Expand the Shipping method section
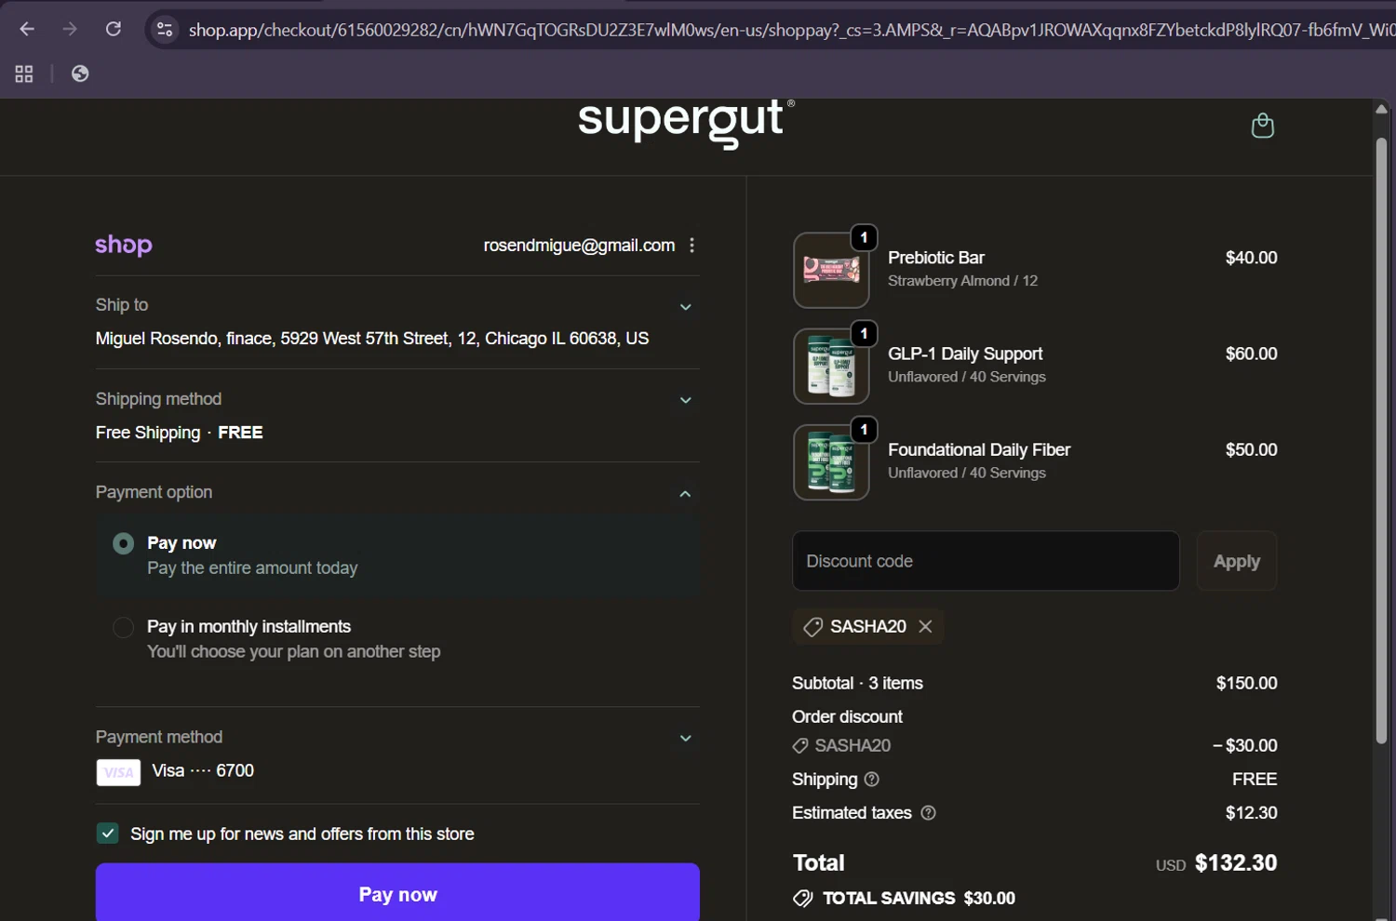 [x=685, y=400]
